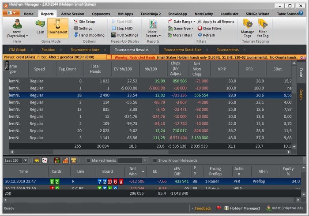
Task: Close the Position report tab
Action: coord(61,50)
